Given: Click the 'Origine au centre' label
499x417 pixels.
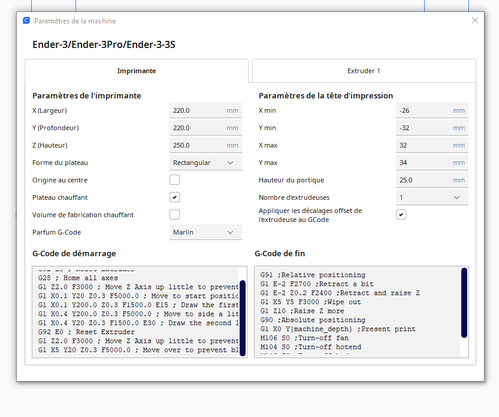Looking at the screenshot, I should (x=60, y=180).
